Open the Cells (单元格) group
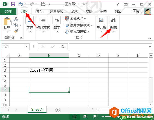 click(101, 24)
